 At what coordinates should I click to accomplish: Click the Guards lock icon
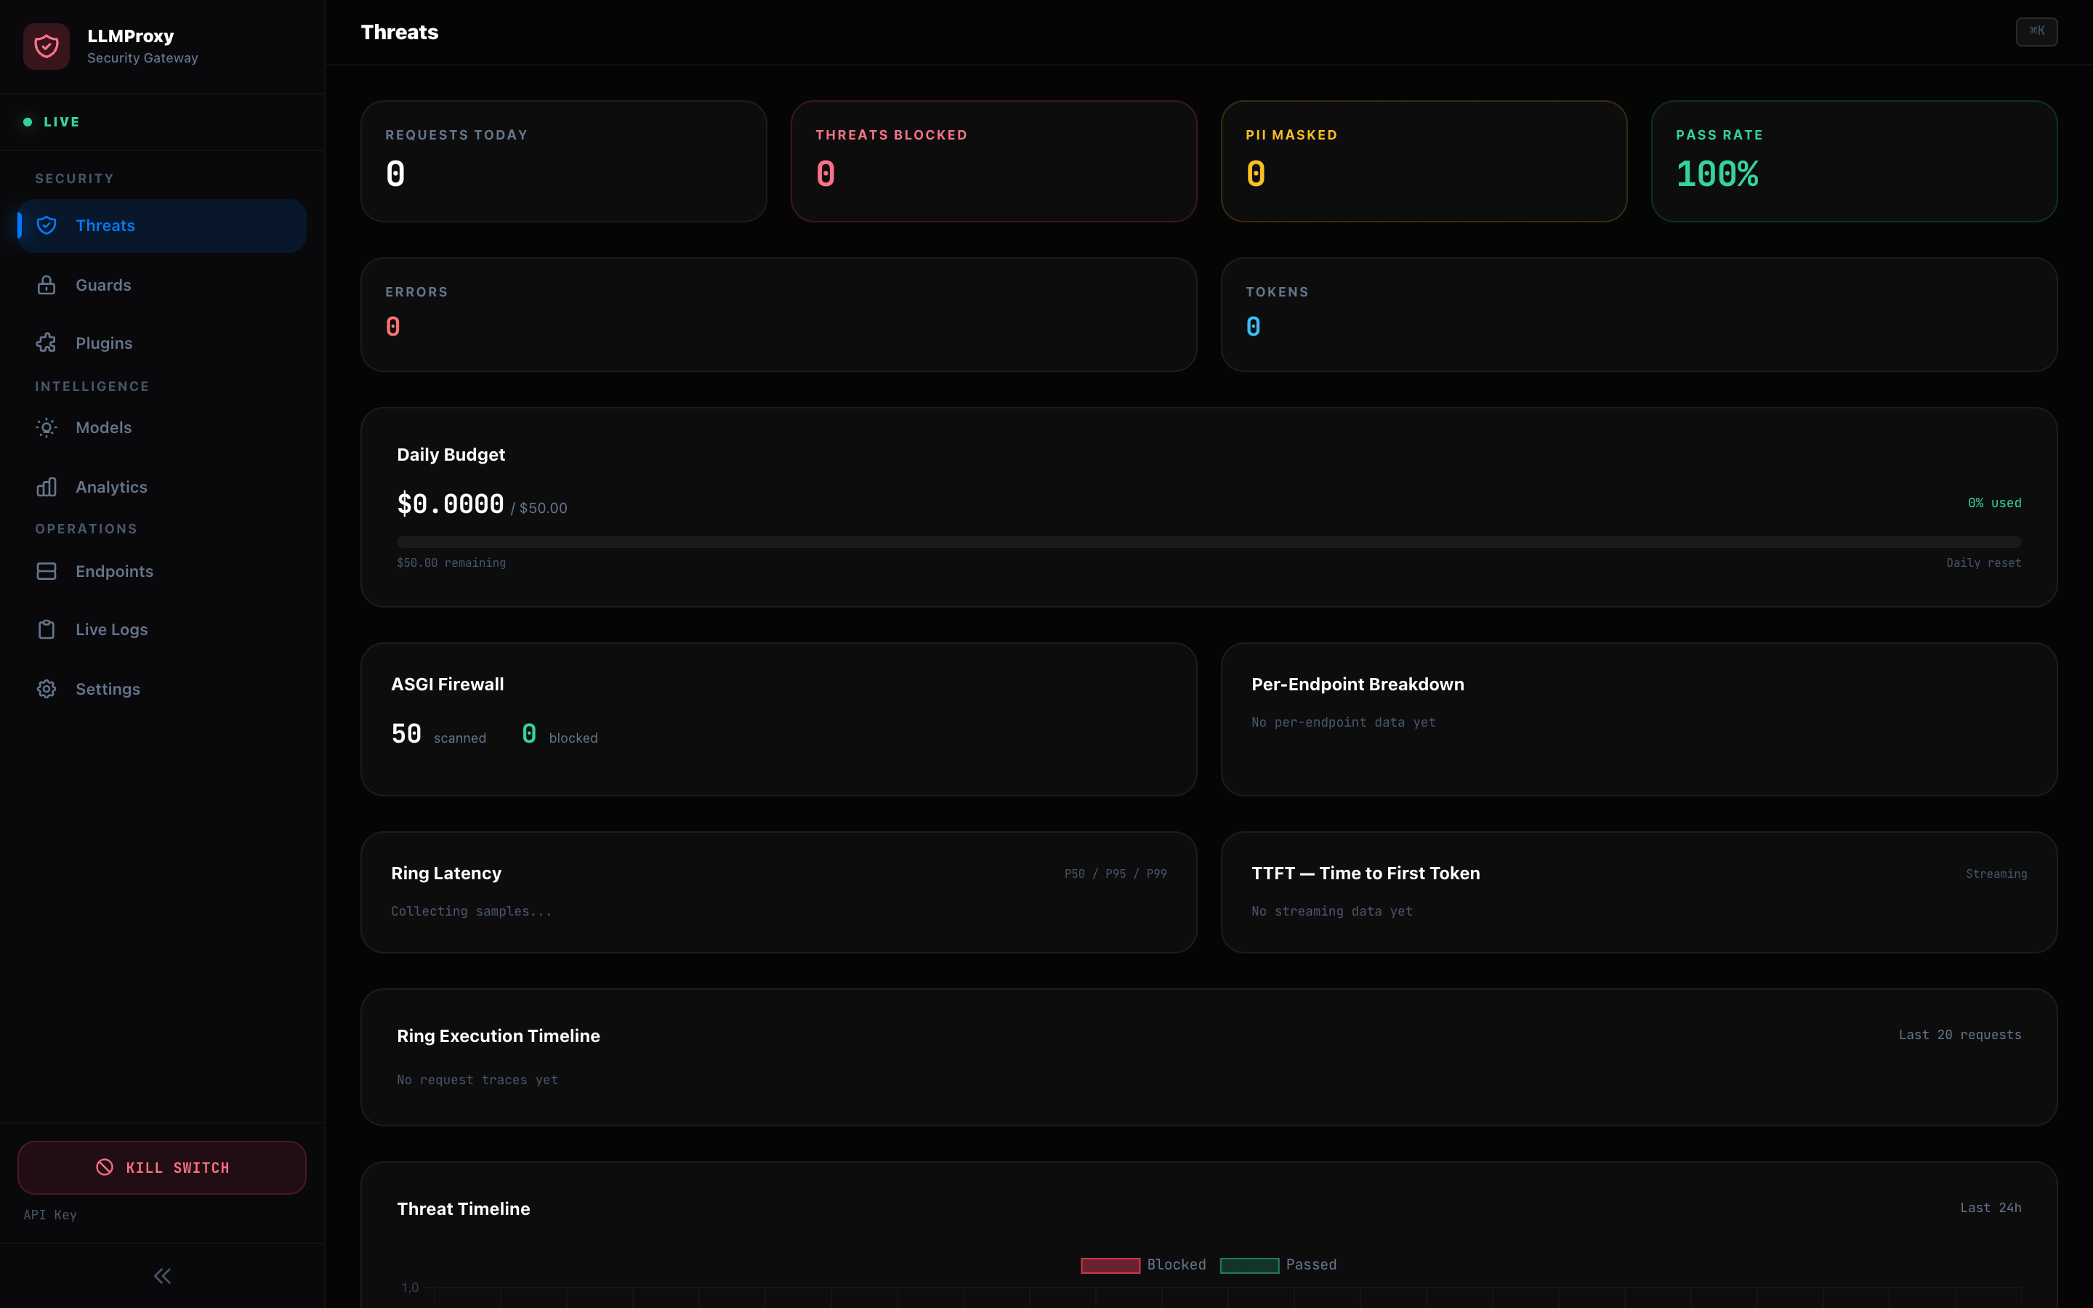(x=47, y=285)
